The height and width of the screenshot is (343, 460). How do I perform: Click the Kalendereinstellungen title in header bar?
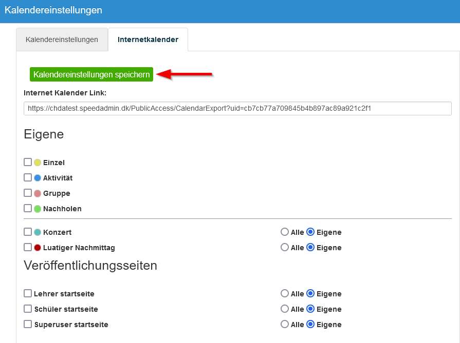click(53, 10)
